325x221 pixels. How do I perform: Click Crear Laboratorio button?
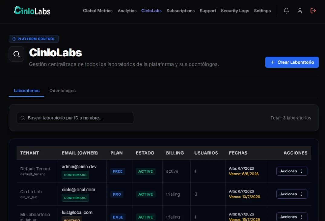coord(292,62)
